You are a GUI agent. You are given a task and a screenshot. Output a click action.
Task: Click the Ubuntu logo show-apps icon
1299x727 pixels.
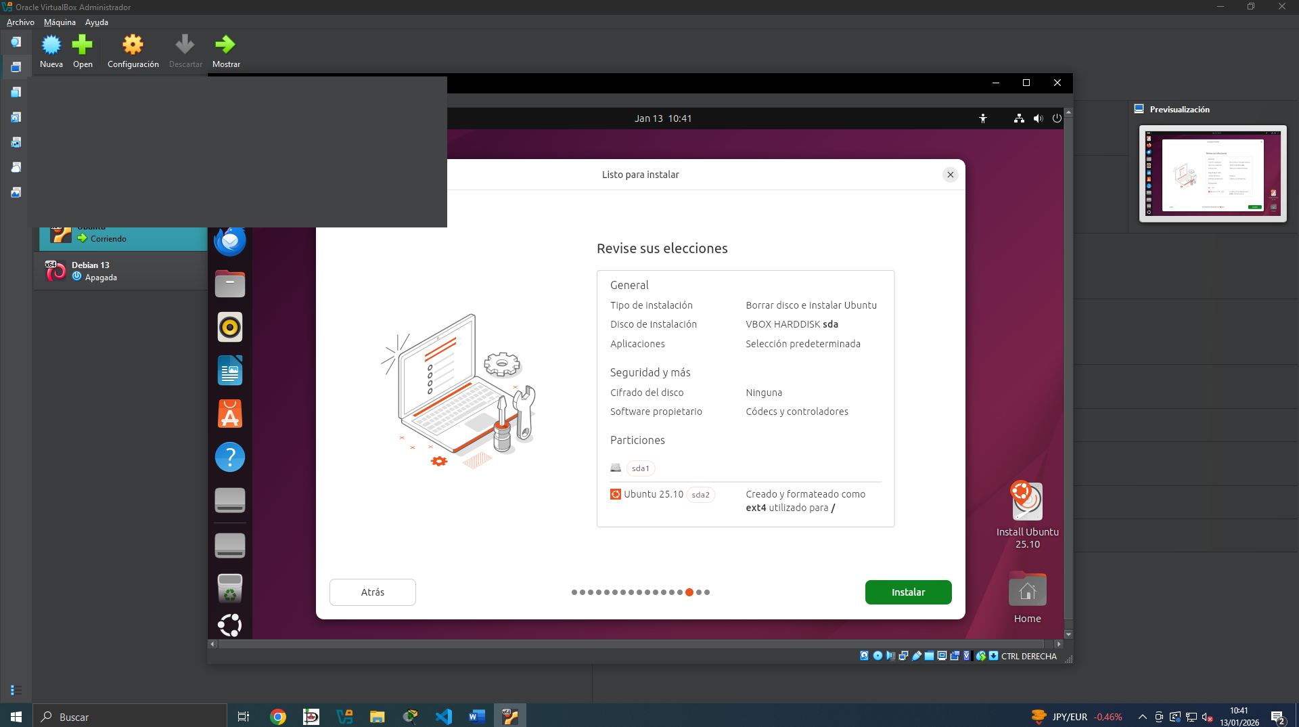[230, 625]
